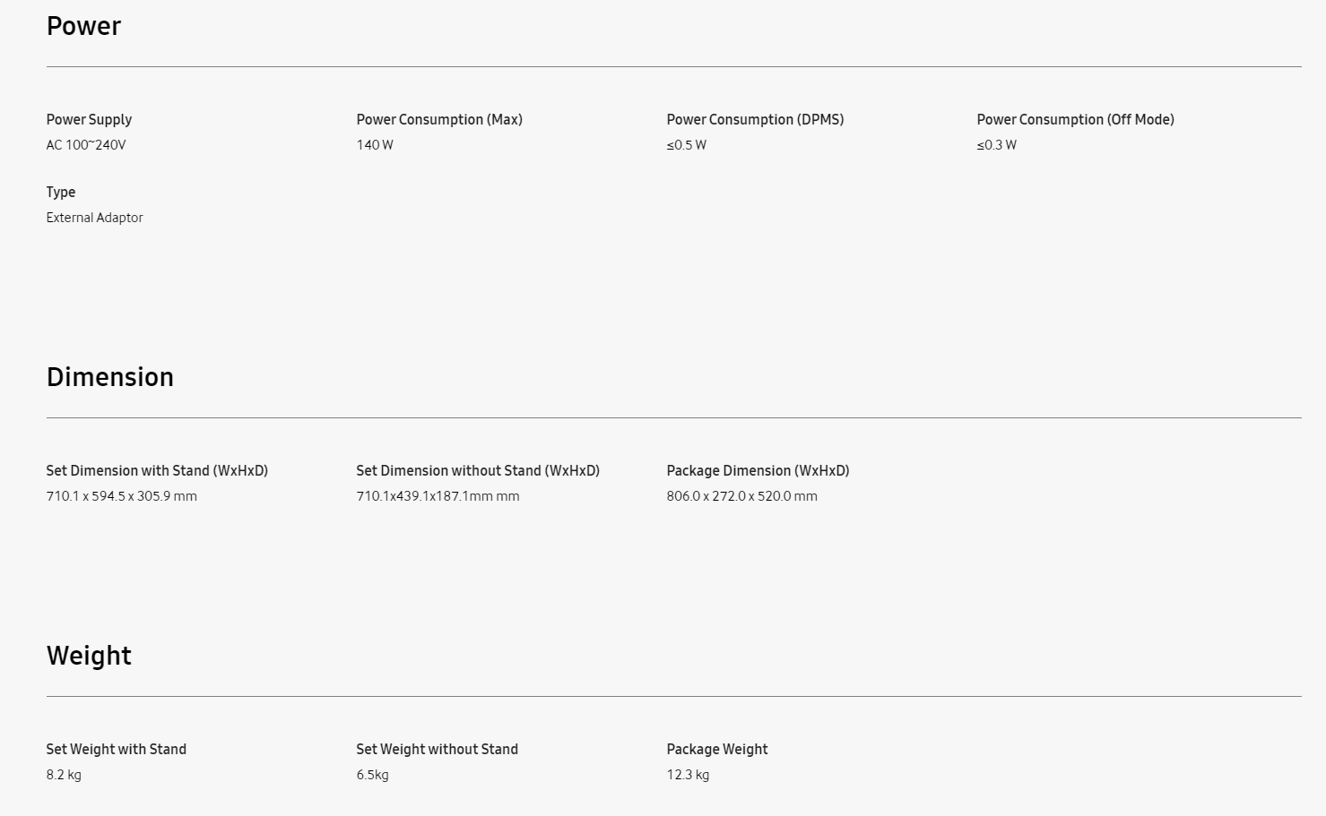Click the Package Dimension value 806.0 x 272.0 x 520.0
1326x816 pixels.
[742, 496]
